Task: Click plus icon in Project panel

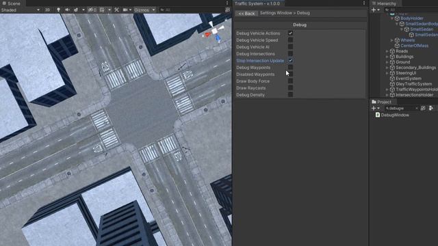Action: point(374,108)
